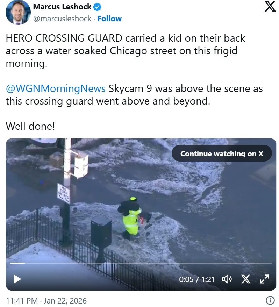Click the blue verified badge icon

coord(97,7)
